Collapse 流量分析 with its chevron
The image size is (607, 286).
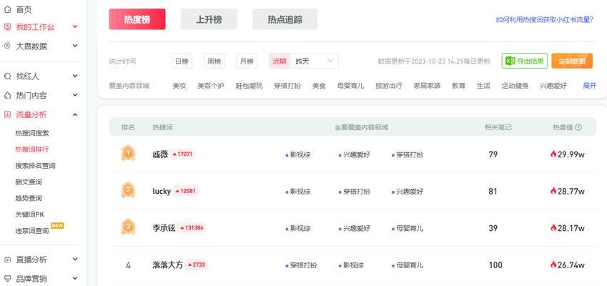(x=75, y=114)
